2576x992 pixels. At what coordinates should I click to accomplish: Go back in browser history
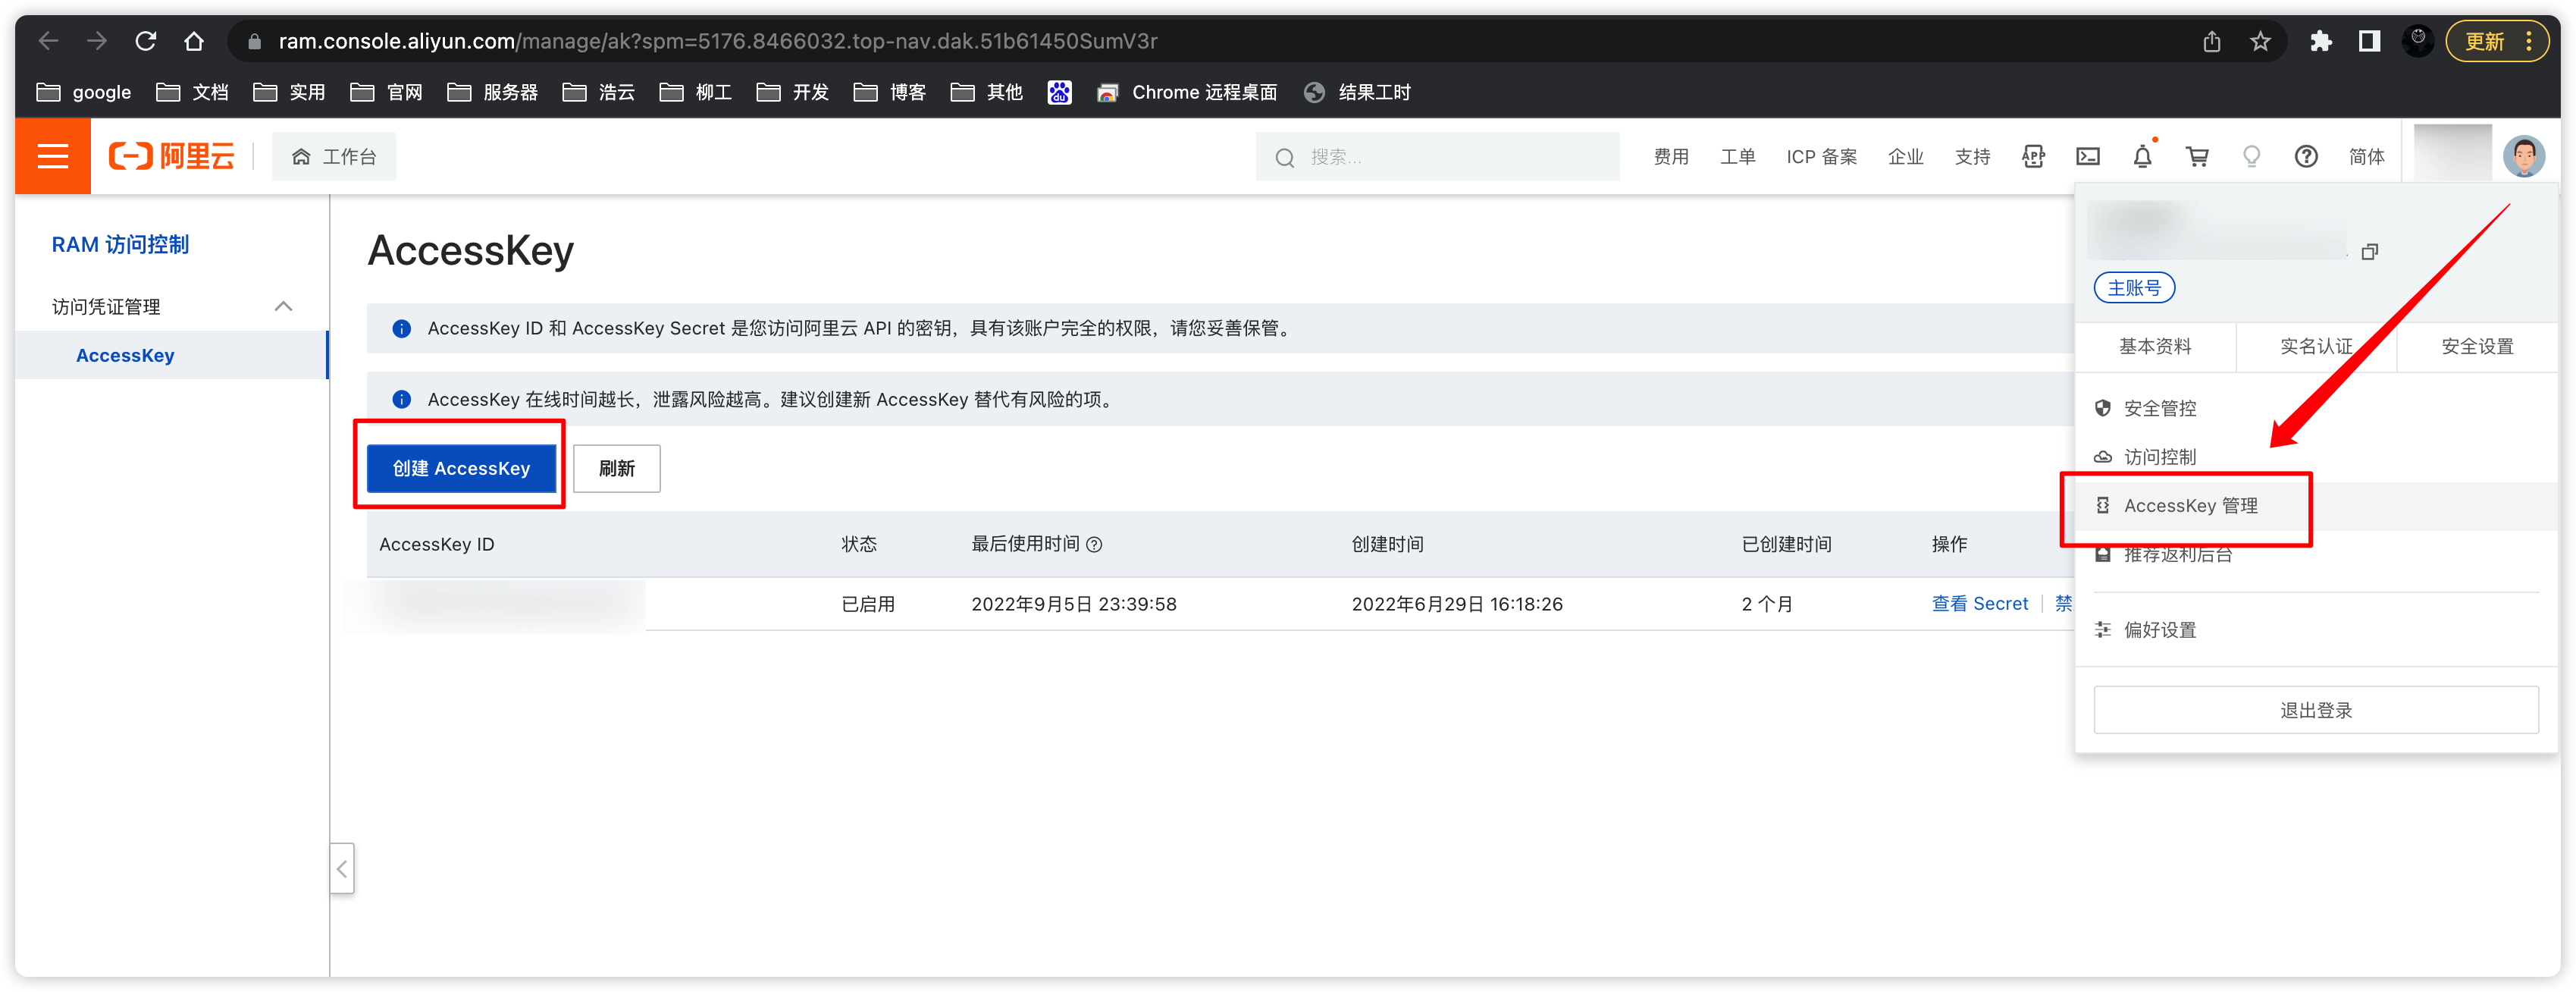[48, 41]
